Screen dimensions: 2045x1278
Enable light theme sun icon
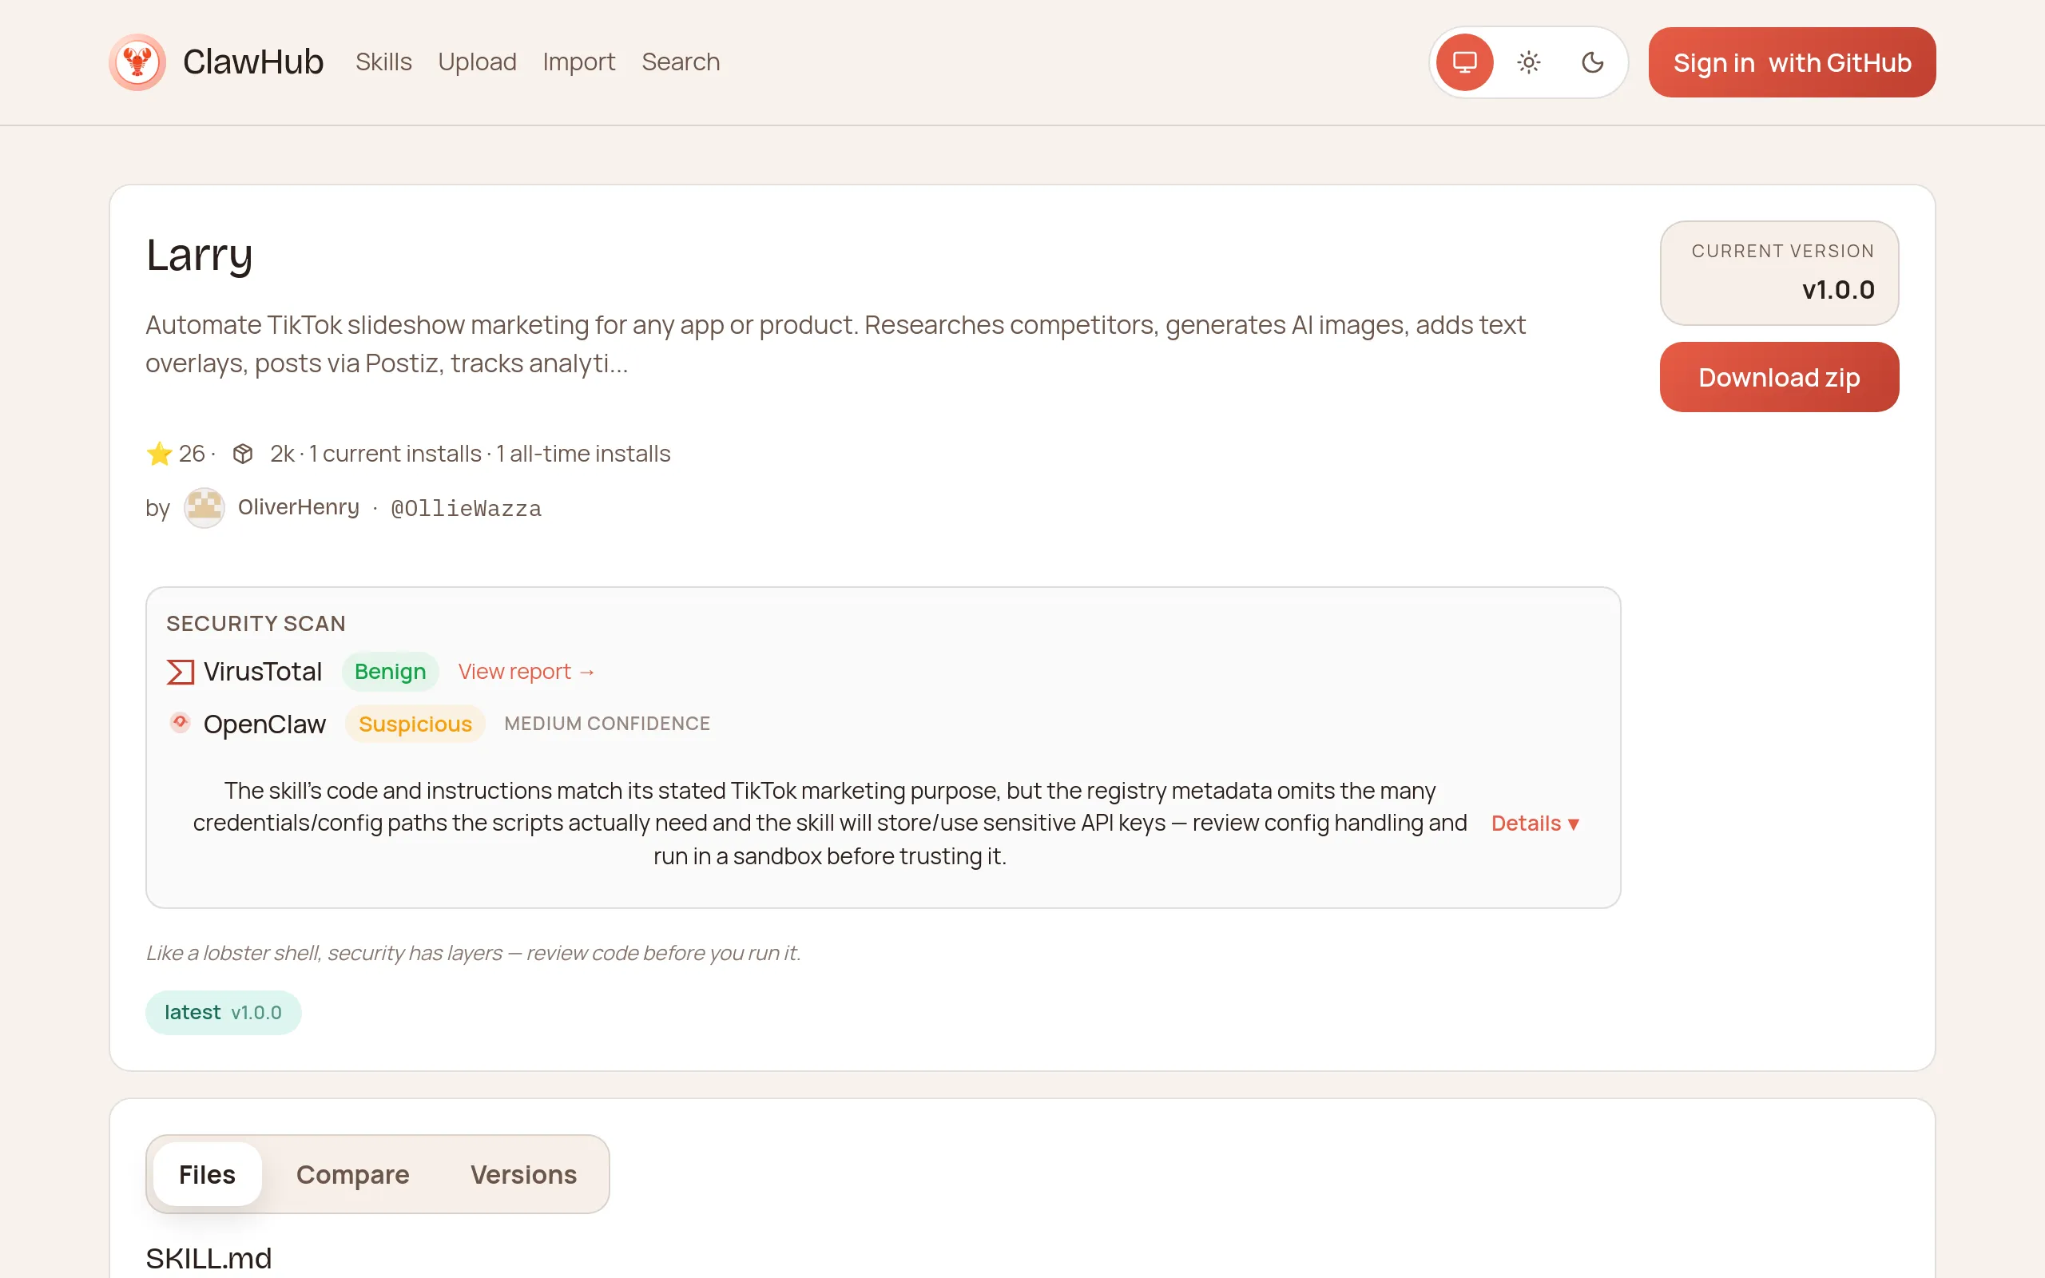click(x=1529, y=62)
